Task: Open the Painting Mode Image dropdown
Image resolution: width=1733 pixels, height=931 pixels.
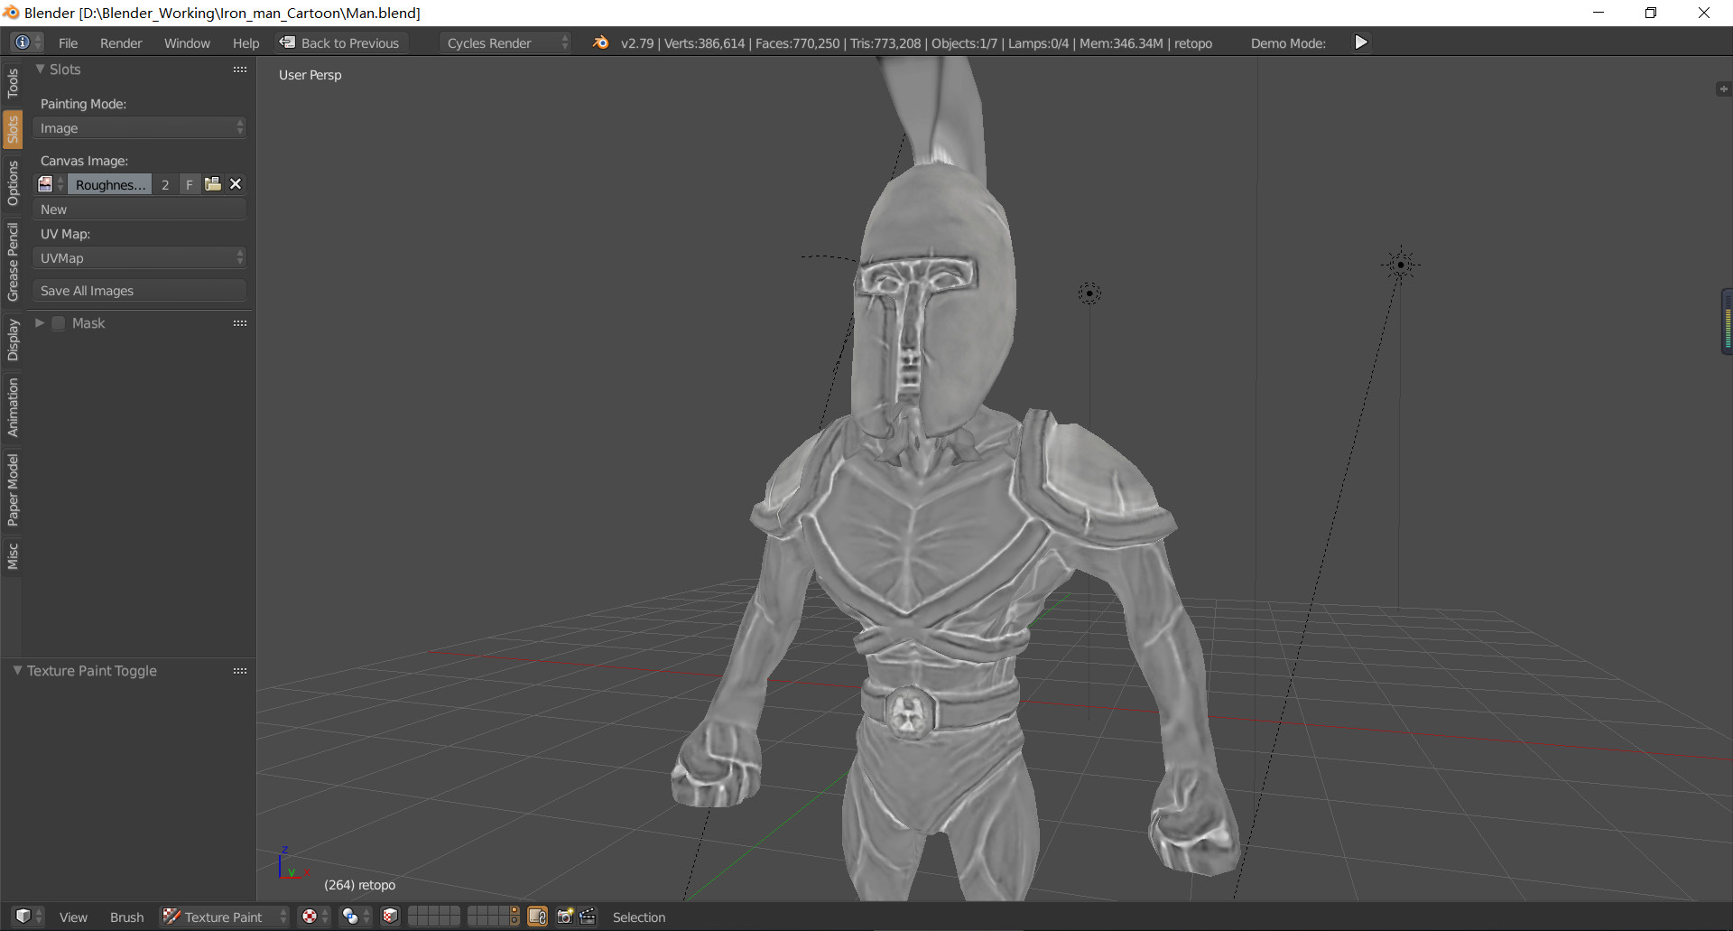Action: click(x=139, y=127)
